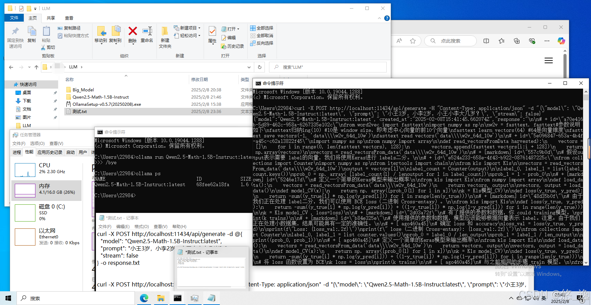Click the red Delete icon
The image size is (591, 305).
pos(132,31)
